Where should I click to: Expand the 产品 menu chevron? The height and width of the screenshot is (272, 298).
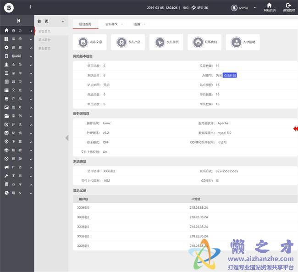31,99
